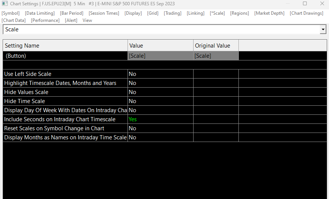
Task: Select Display Months as Names row label
Action: pyautogui.click(x=66, y=137)
